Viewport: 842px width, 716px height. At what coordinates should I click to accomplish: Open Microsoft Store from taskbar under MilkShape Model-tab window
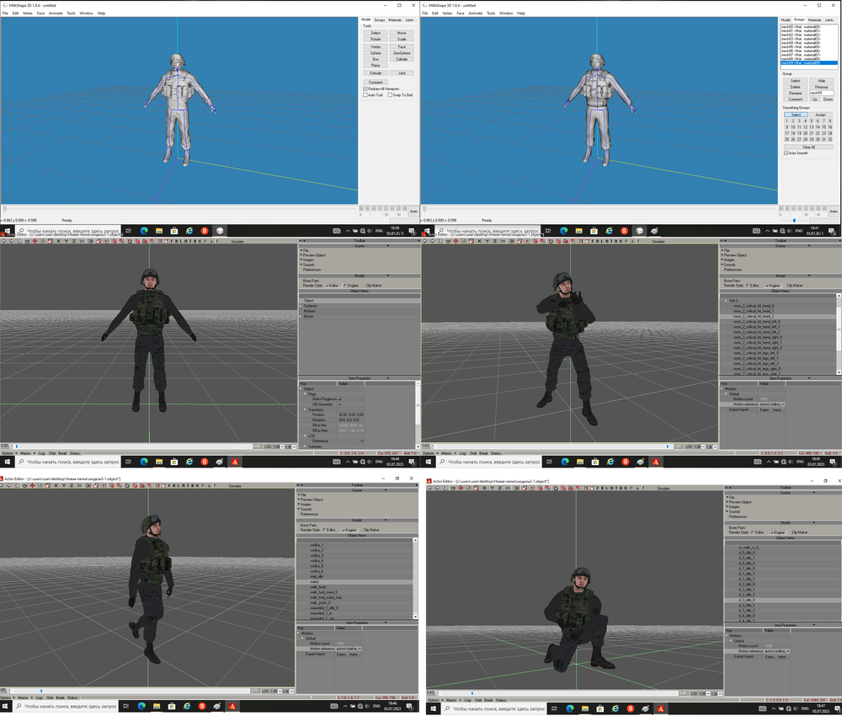(x=174, y=231)
